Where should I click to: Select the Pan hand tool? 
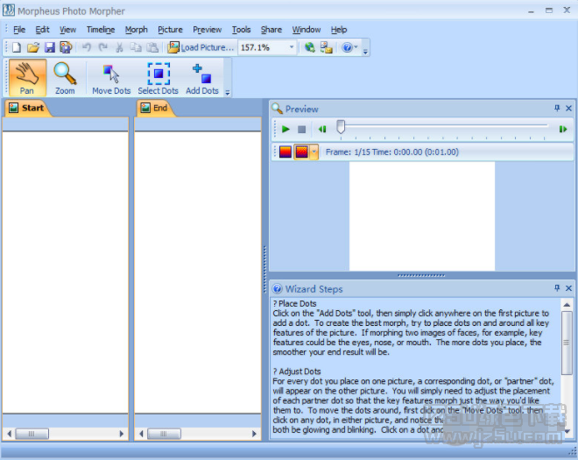27,77
